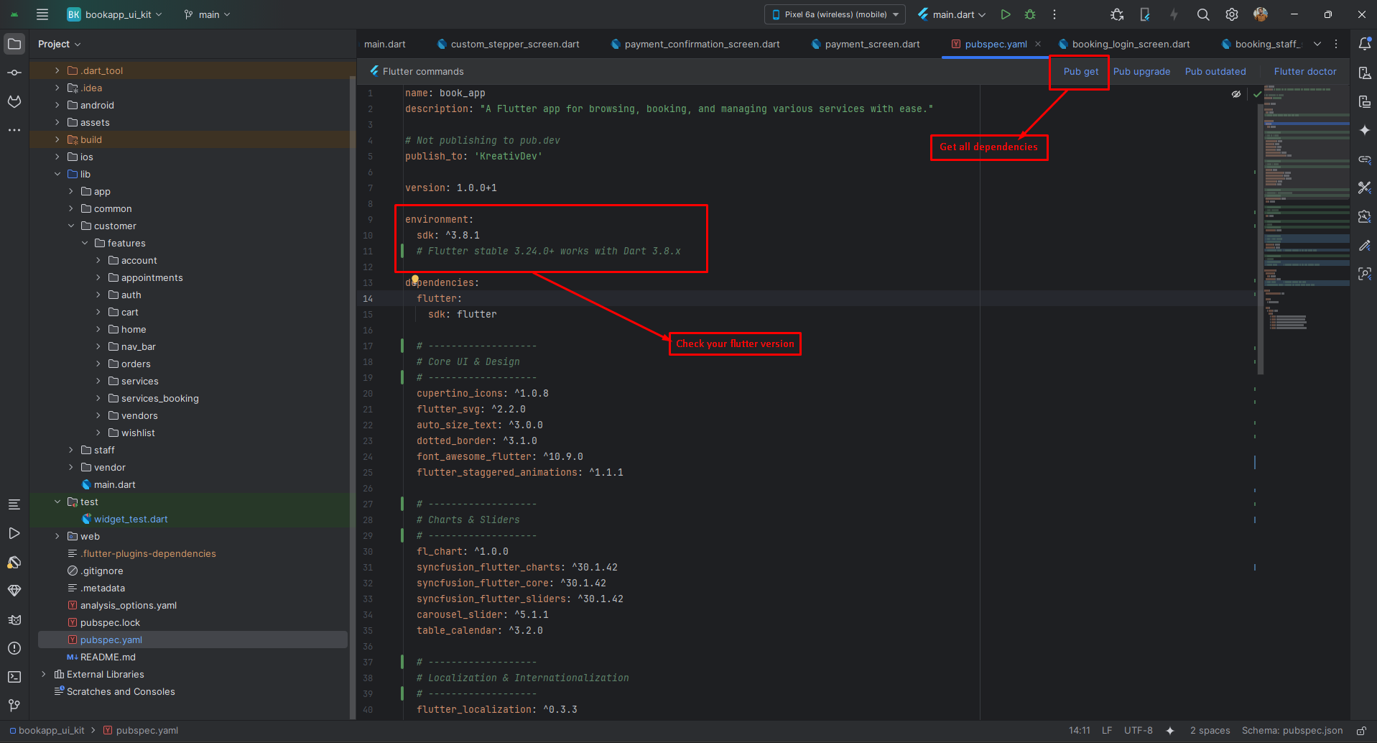Open the Structure tool window

pos(14,504)
